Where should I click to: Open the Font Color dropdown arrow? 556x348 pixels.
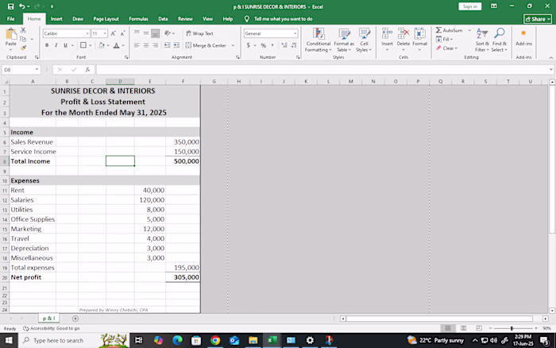tap(123, 45)
